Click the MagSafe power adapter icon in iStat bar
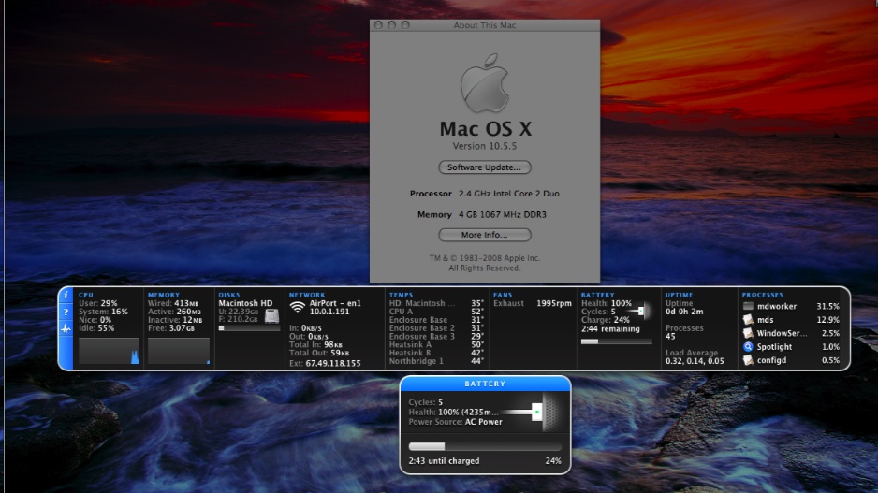 [639, 311]
